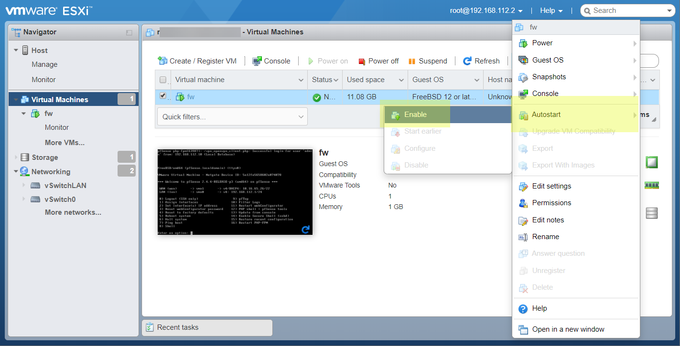680x346 pixels.
Task: Click the blue Help question mark icon
Action: point(523,309)
